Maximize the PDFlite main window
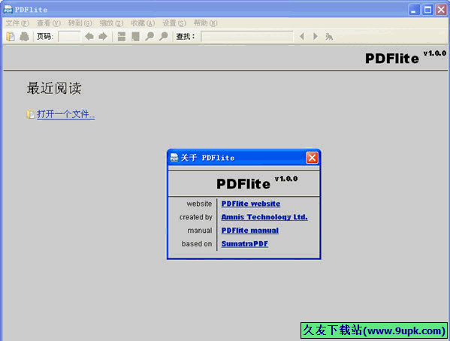 tap(427, 10)
